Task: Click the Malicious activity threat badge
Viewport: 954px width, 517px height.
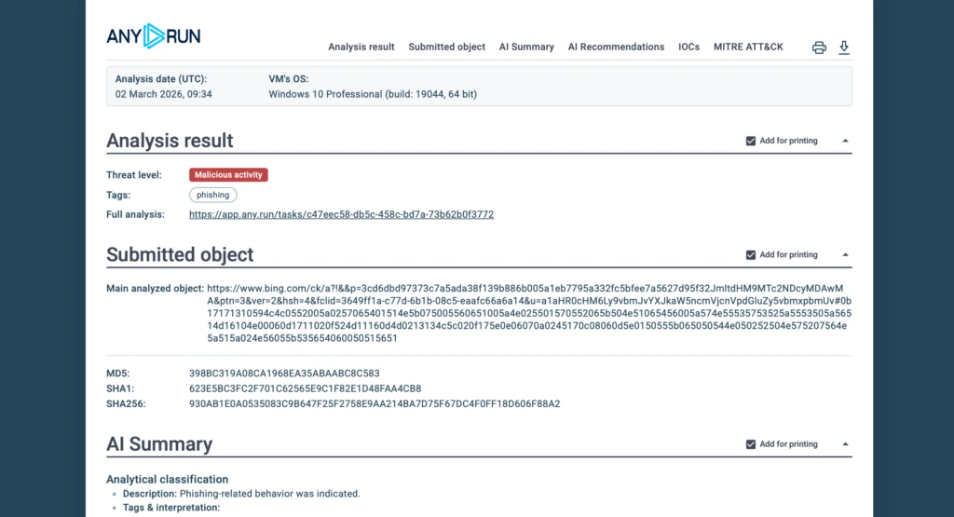Action: click(228, 174)
